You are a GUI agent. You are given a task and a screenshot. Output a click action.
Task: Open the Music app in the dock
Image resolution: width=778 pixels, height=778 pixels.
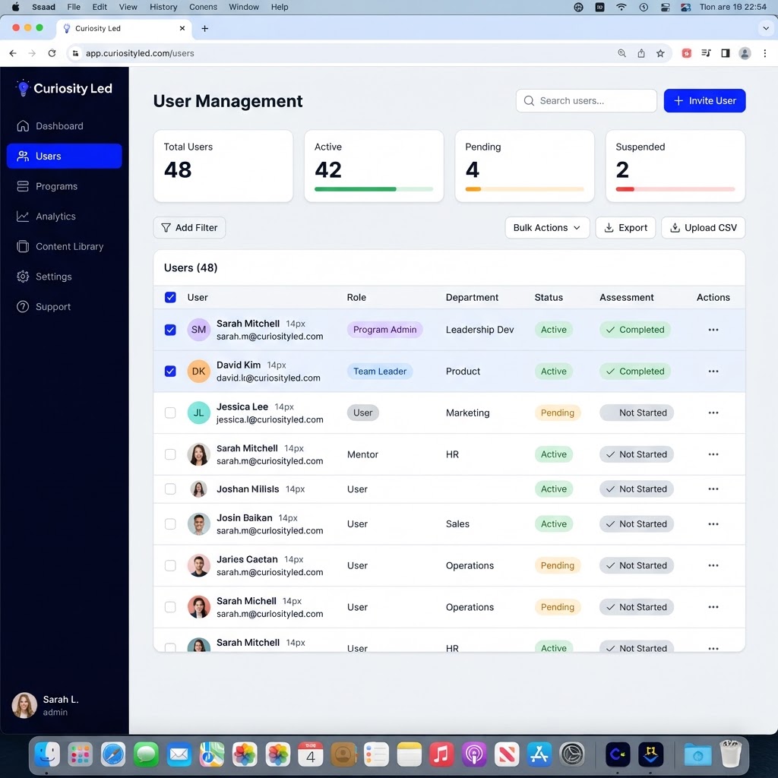coord(441,754)
